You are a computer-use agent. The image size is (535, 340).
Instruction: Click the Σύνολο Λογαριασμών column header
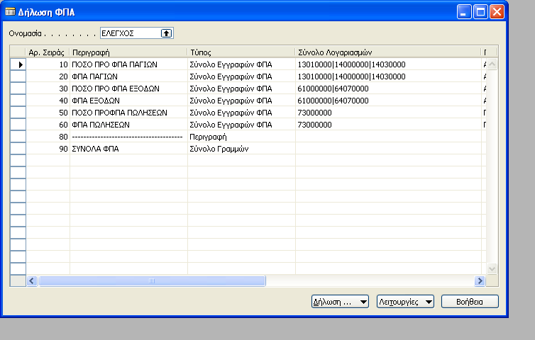tap(388, 52)
